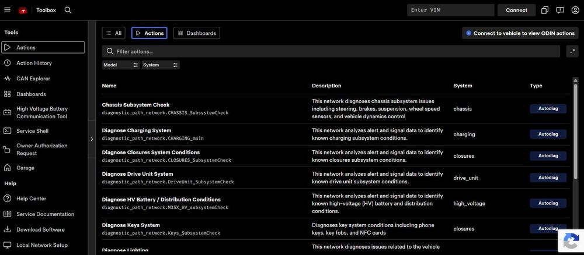Click the blue info icon

pos(468,33)
